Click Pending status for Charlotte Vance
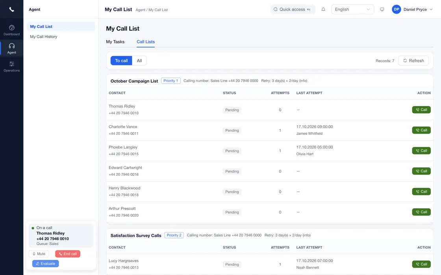The image size is (441, 275). pyautogui.click(x=232, y=130)
